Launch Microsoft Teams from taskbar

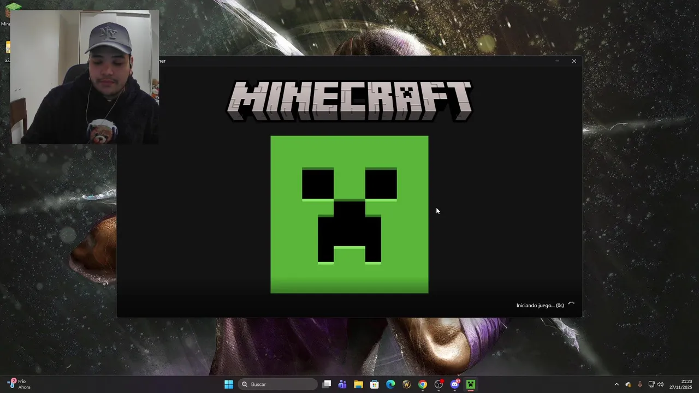[342, 384]
